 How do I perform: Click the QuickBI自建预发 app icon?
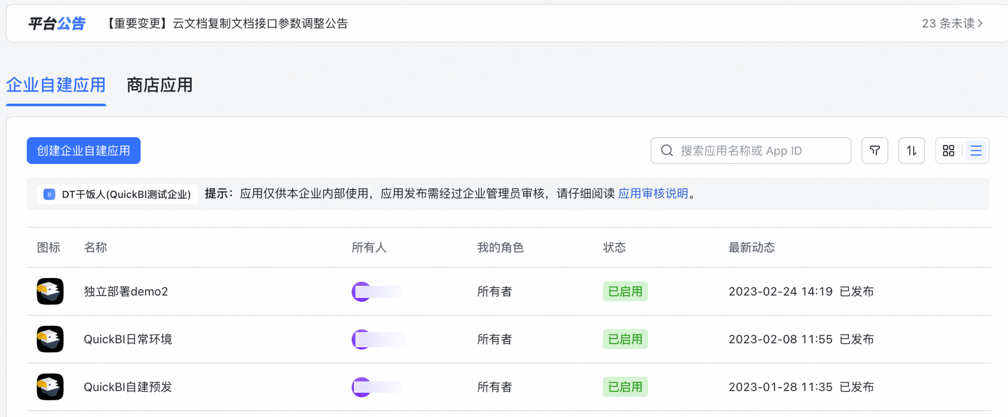[x=50, y=386]
